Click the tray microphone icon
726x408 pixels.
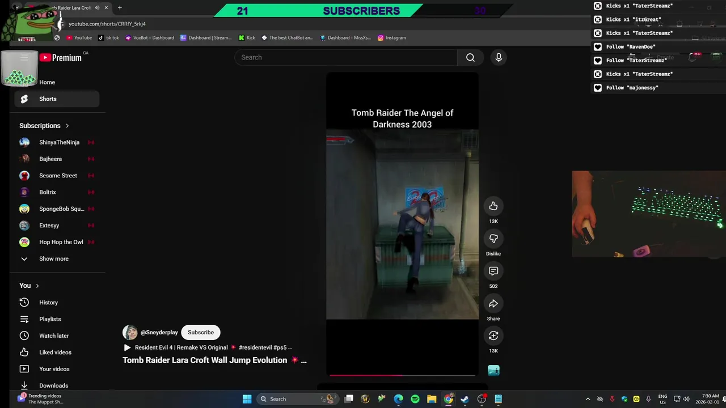(649, 399)
